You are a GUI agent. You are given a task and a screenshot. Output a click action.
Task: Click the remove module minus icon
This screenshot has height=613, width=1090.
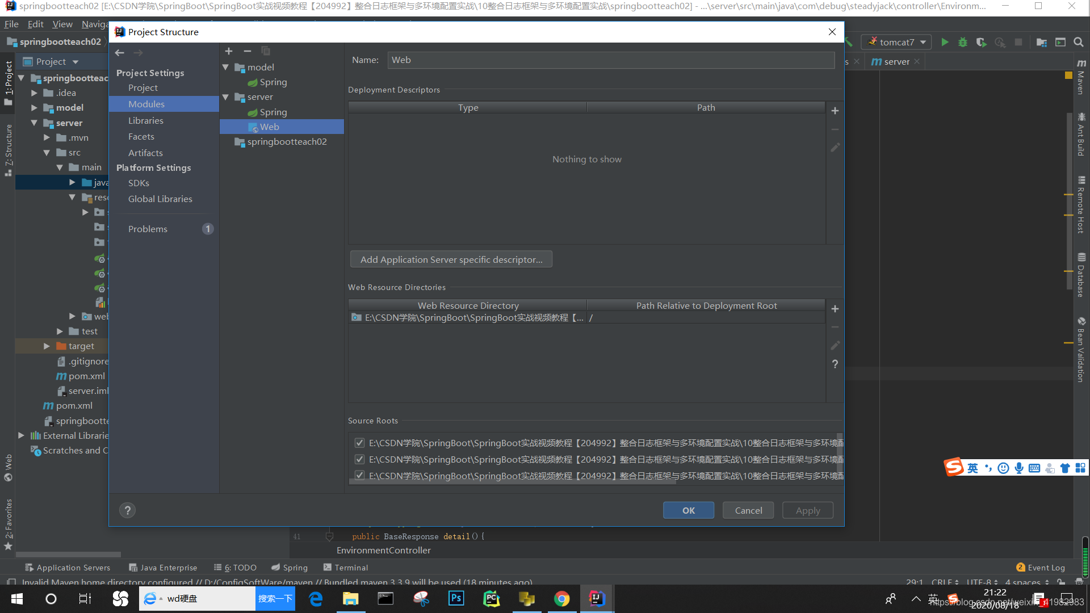point(248,52)
